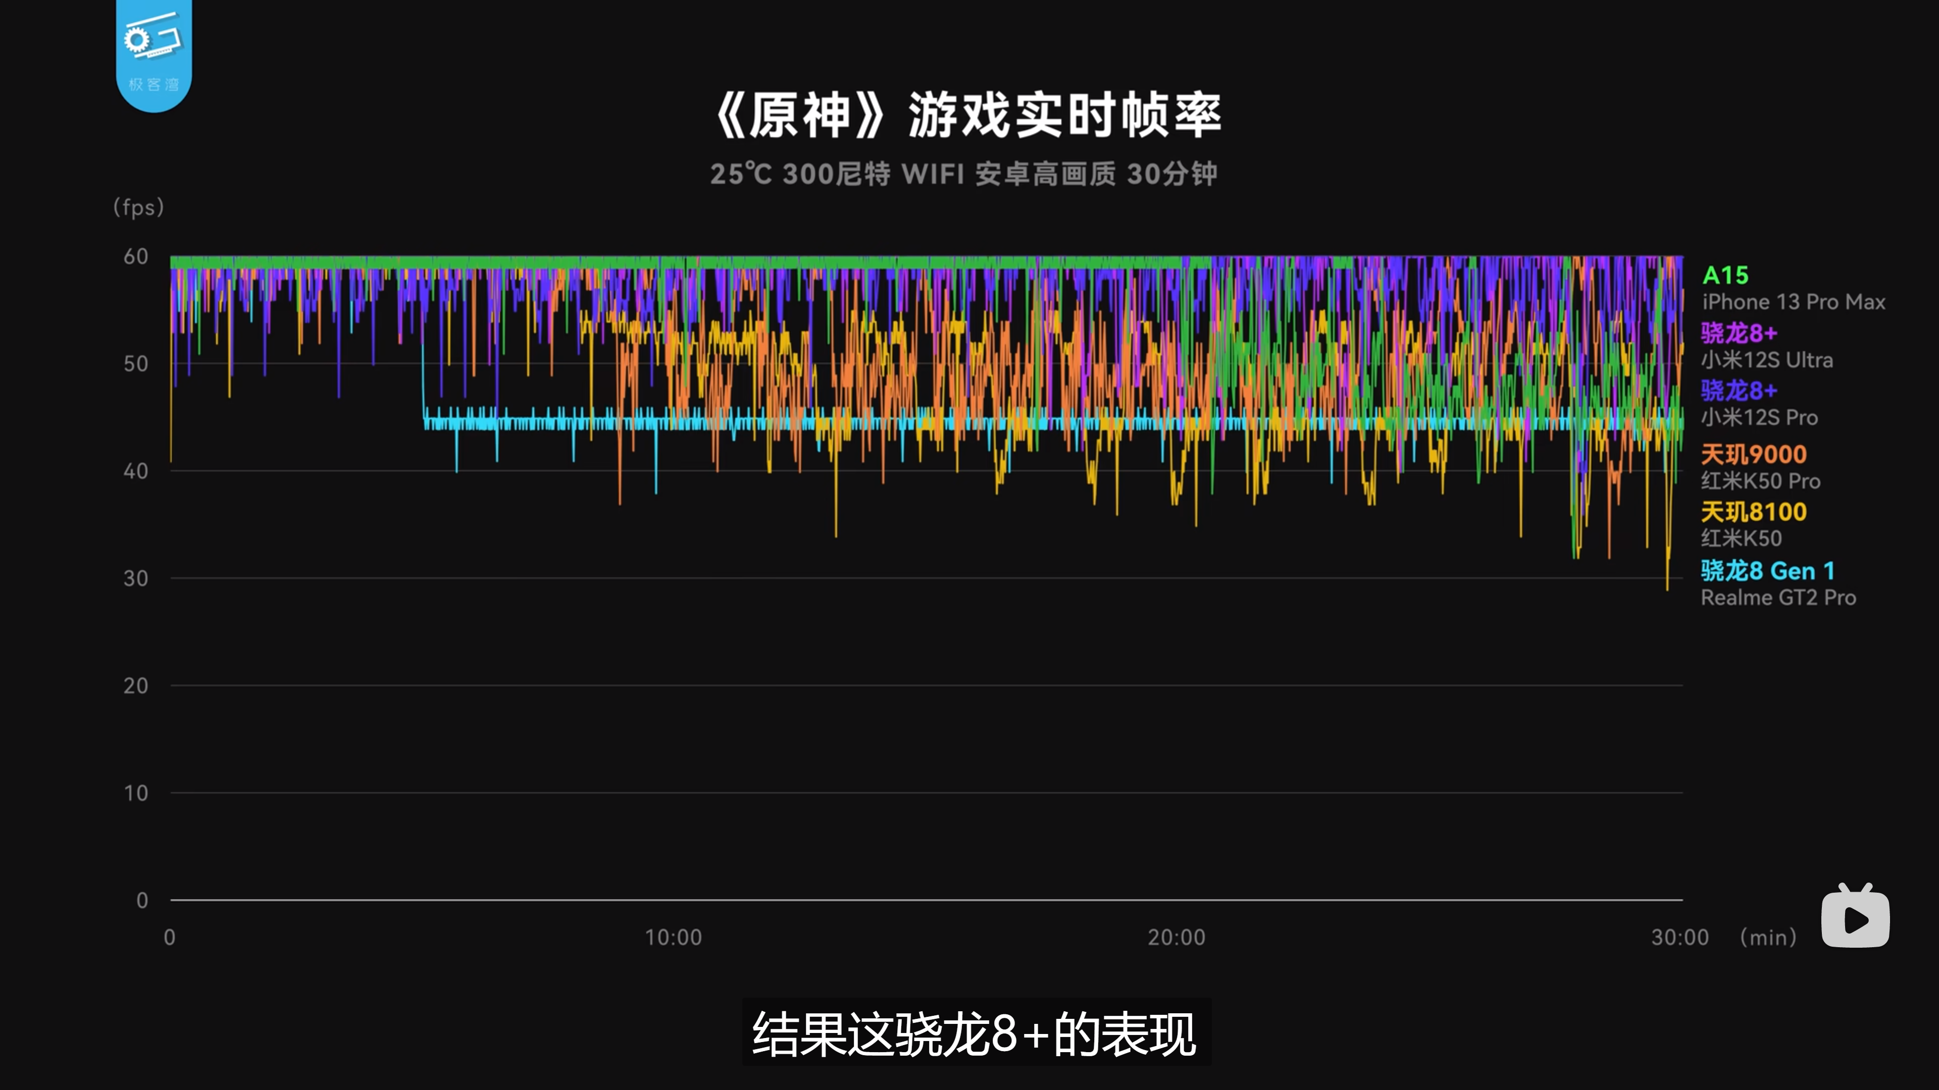Viewport: 1939px width, 1090px height.
Task: Select the 天玑8100 legend entry
Action: click(1753, 512)
